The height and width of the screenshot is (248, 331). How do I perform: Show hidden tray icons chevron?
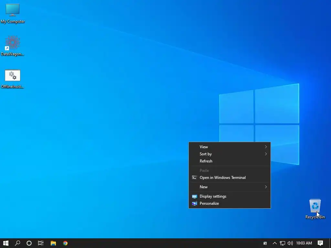275,243
